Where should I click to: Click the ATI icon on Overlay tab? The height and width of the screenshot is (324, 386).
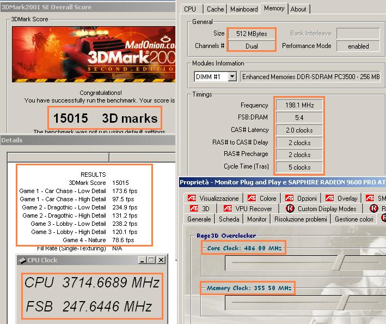pyautogui.click(x=329, y=198)
